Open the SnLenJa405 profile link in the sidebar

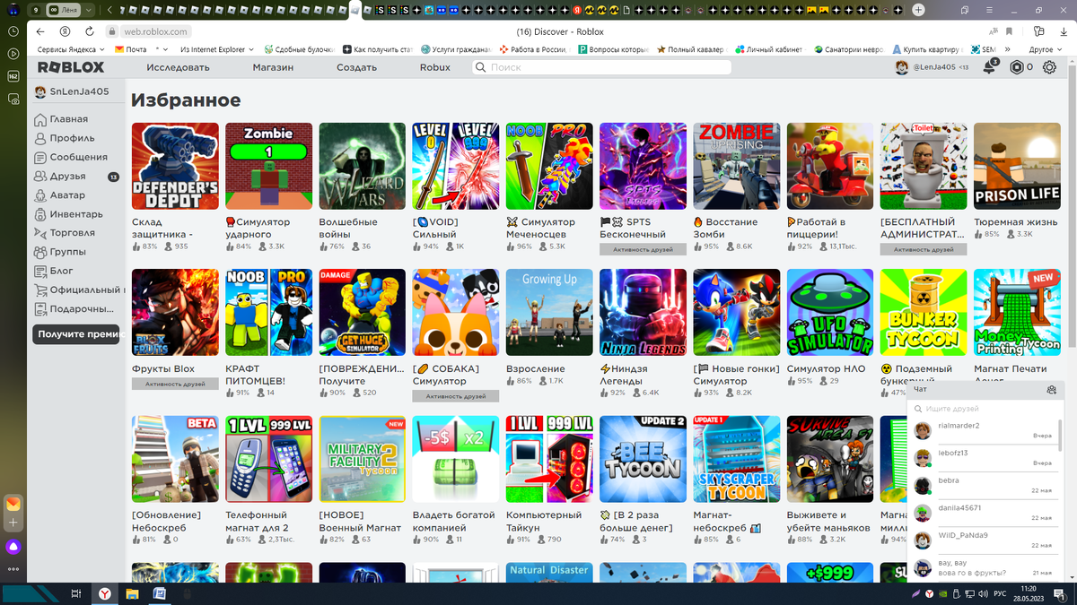click(x=72, y=91)
